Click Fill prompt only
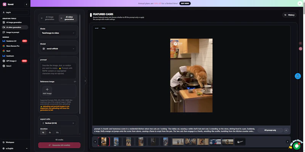305x152 pixels. [x=270, y=130]
